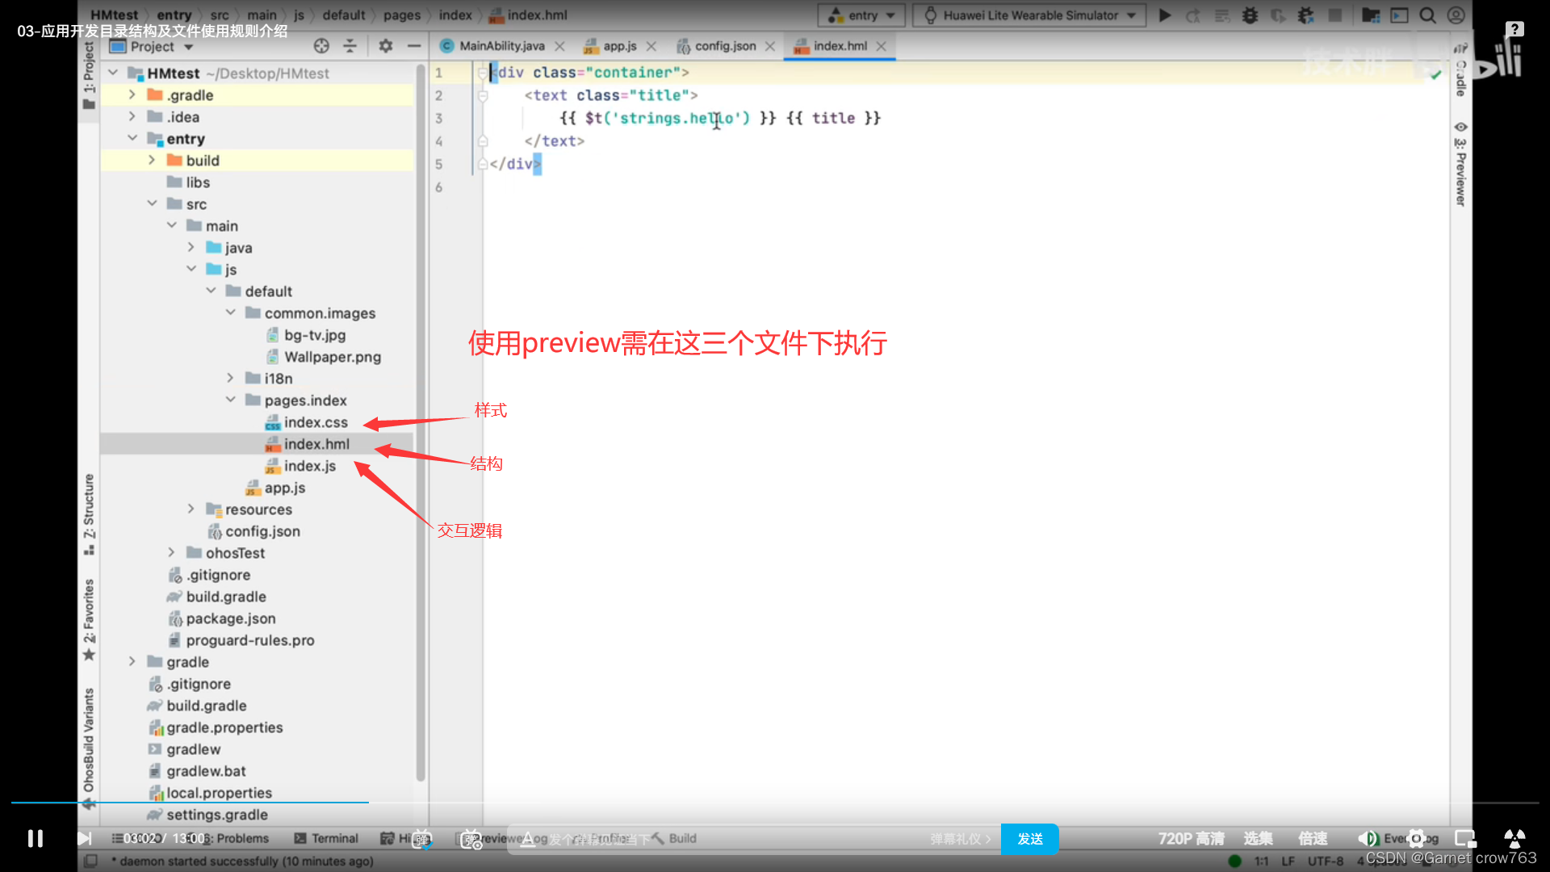Toggle the 2: Favorites side panel

pos(89,620)
